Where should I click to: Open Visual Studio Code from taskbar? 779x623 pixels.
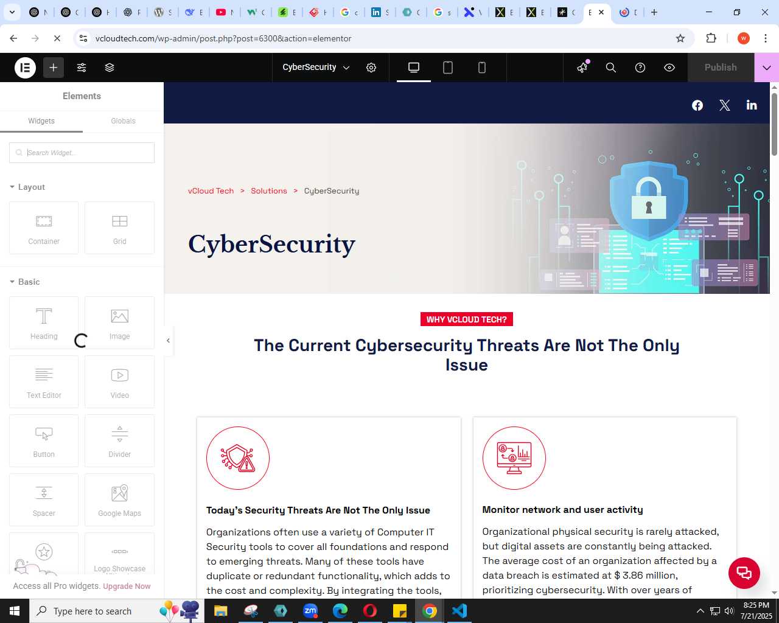[459, 611]
